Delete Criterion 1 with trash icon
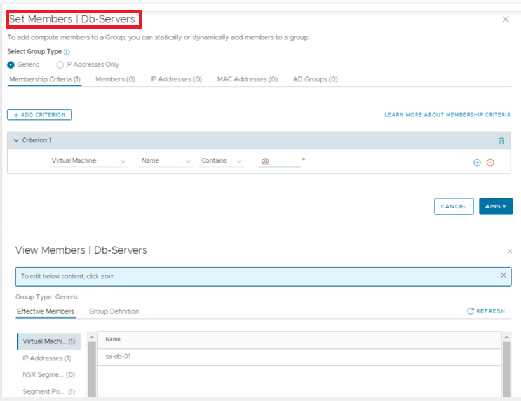 [x=501, y=140]
